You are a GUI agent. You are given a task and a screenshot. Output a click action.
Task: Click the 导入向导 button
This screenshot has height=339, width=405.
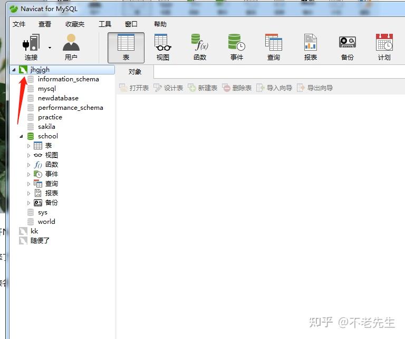coord(274,88)
